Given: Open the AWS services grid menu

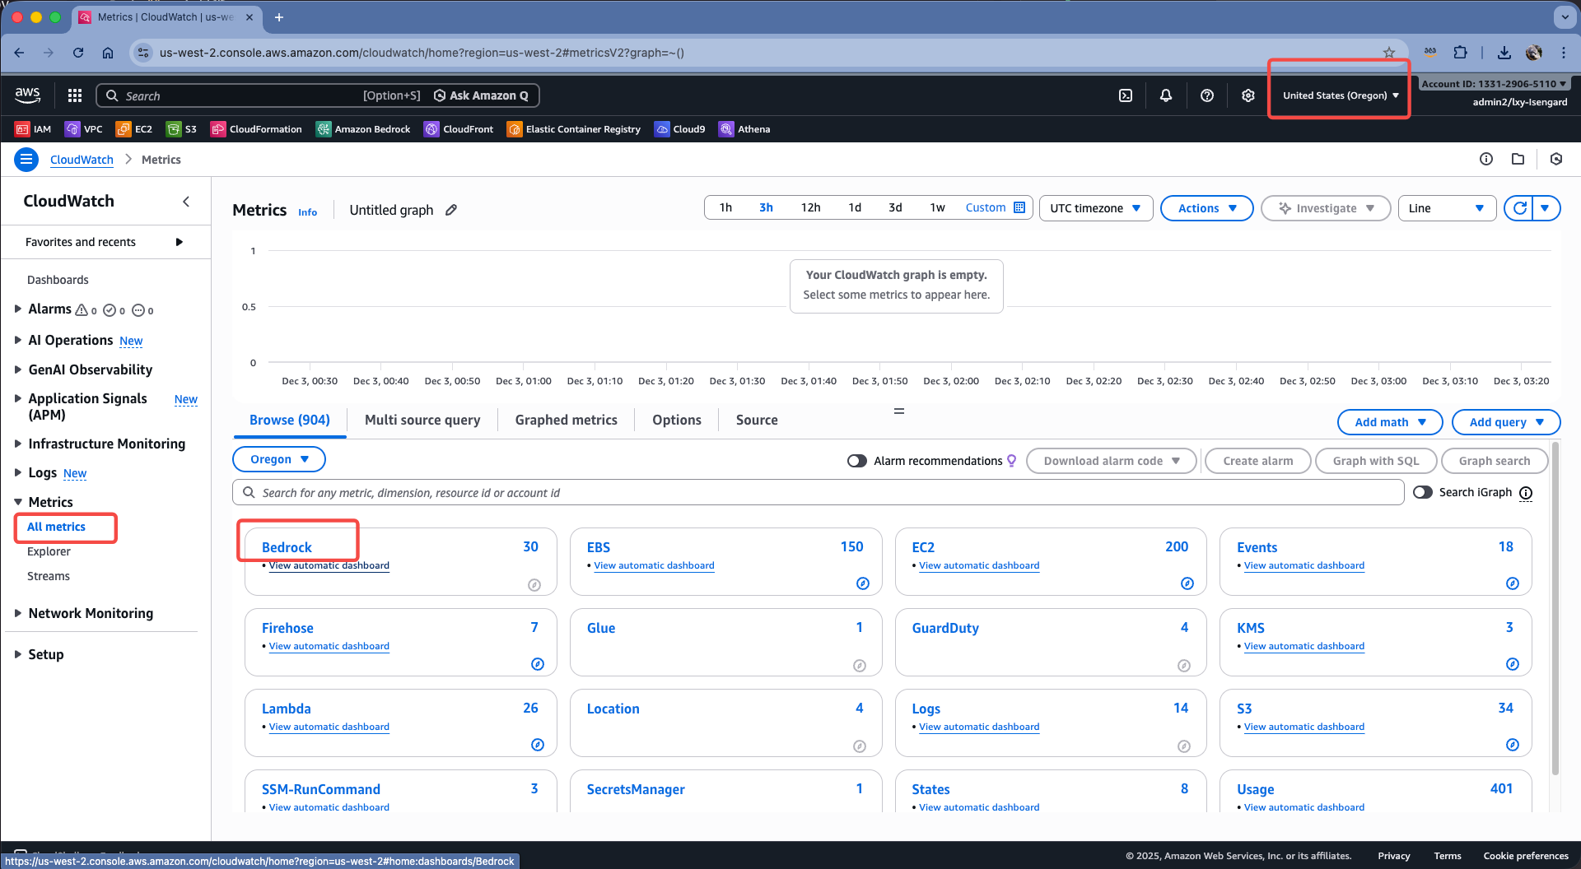Looking at the screenshot, I should pyautogui.click(x=75, y=95).
